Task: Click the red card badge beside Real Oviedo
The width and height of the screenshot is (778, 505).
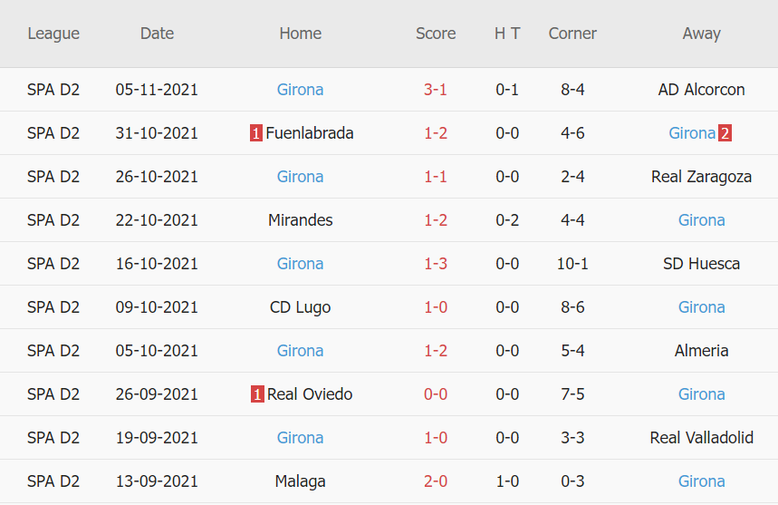Action: tap(257, 394)
